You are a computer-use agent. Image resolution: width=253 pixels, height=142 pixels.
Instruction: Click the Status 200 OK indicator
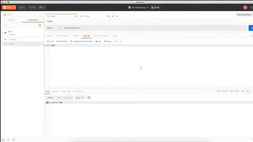(x=222, y=91)
